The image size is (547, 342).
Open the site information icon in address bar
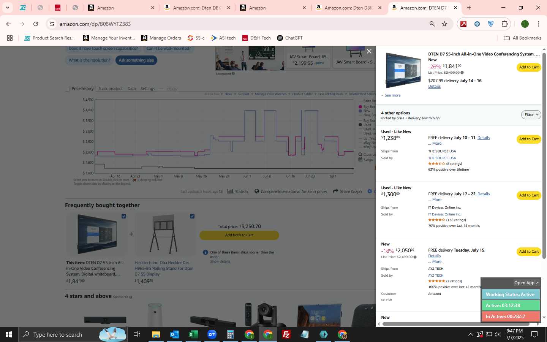[52, 24]
